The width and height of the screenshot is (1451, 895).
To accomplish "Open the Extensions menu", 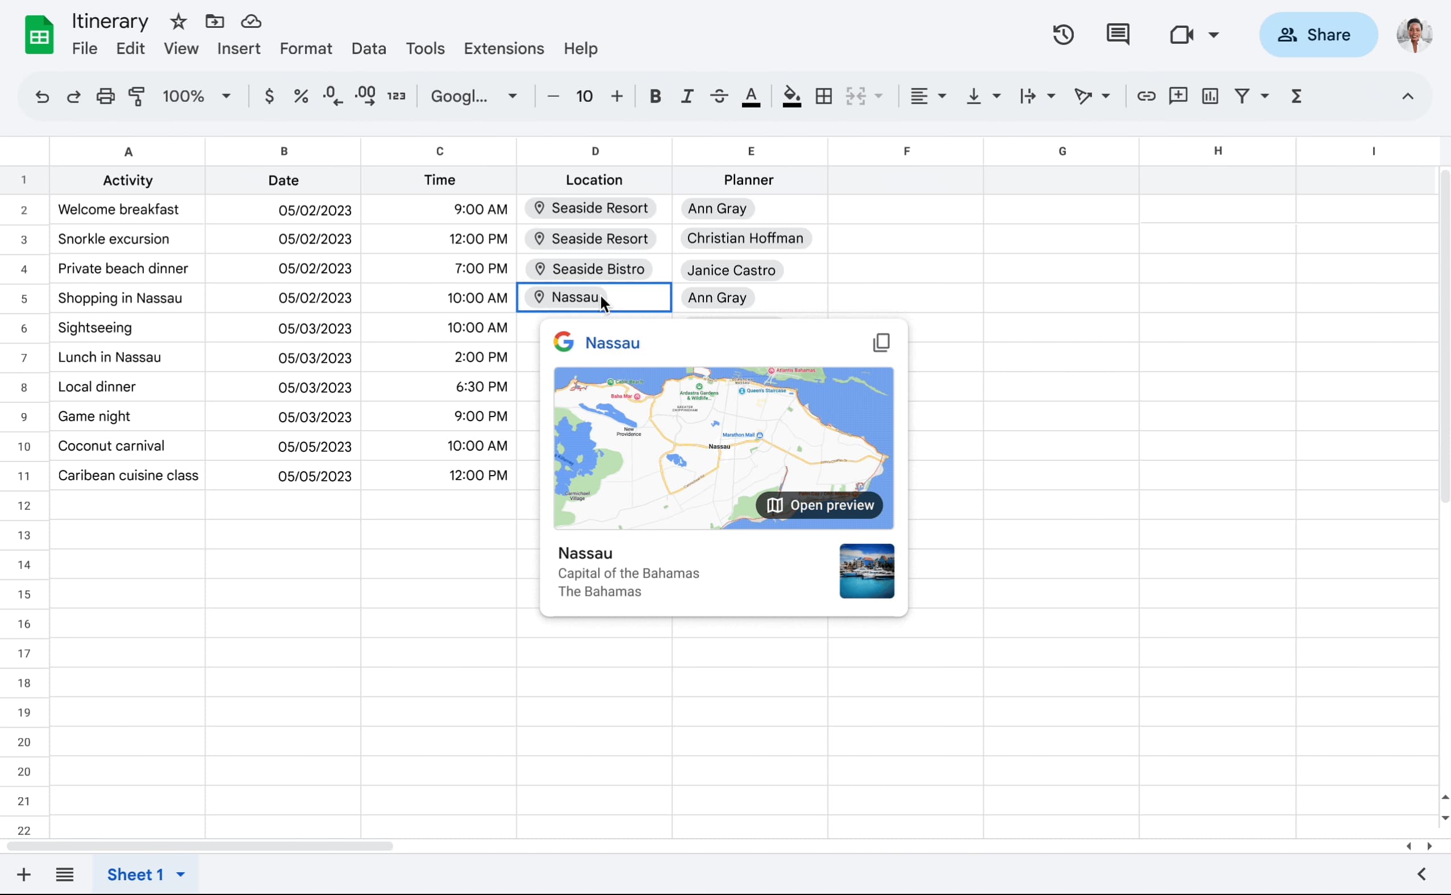I will coord(503,48).
